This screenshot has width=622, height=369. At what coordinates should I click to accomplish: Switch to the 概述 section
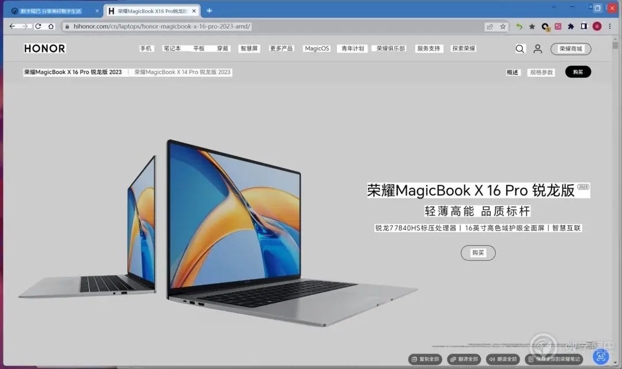pos(512,72)
